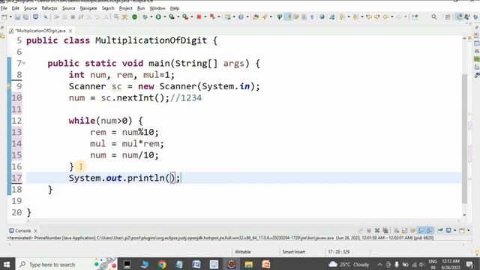Click the Run Last Tool external icon

click(x=185, y=17)
